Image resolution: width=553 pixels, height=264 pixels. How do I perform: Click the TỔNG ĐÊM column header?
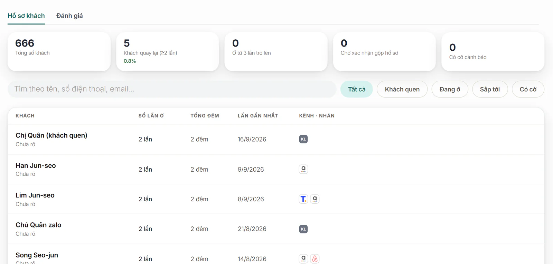coord(205,116)
